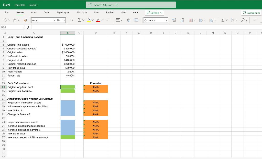Click the formula bar input
Viewport: 262px width, 159px height.
147,27
